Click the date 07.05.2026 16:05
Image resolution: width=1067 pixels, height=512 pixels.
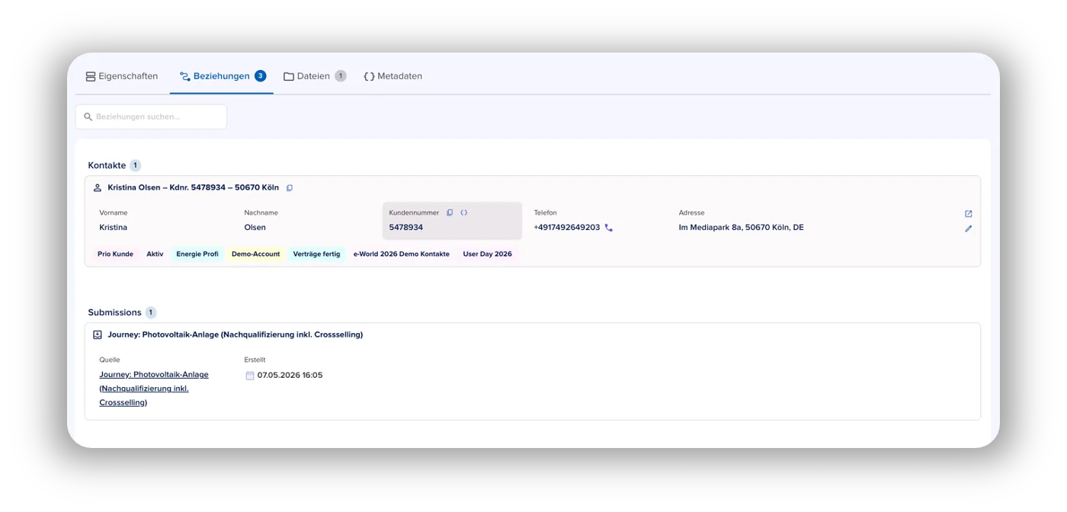(290, 375)
